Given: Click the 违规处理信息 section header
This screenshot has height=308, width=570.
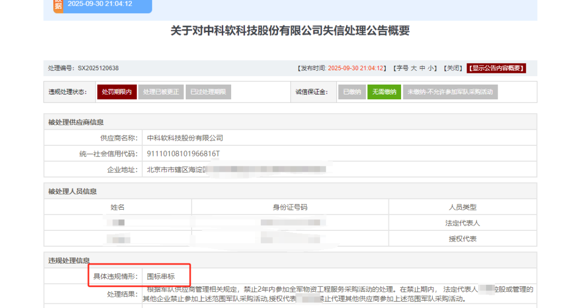Looking at the screenshot, I should tap(69, 260).
